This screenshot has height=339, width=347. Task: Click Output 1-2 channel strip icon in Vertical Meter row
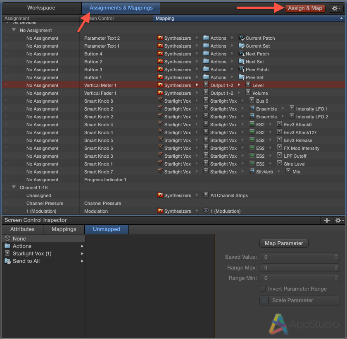[206, 85]
